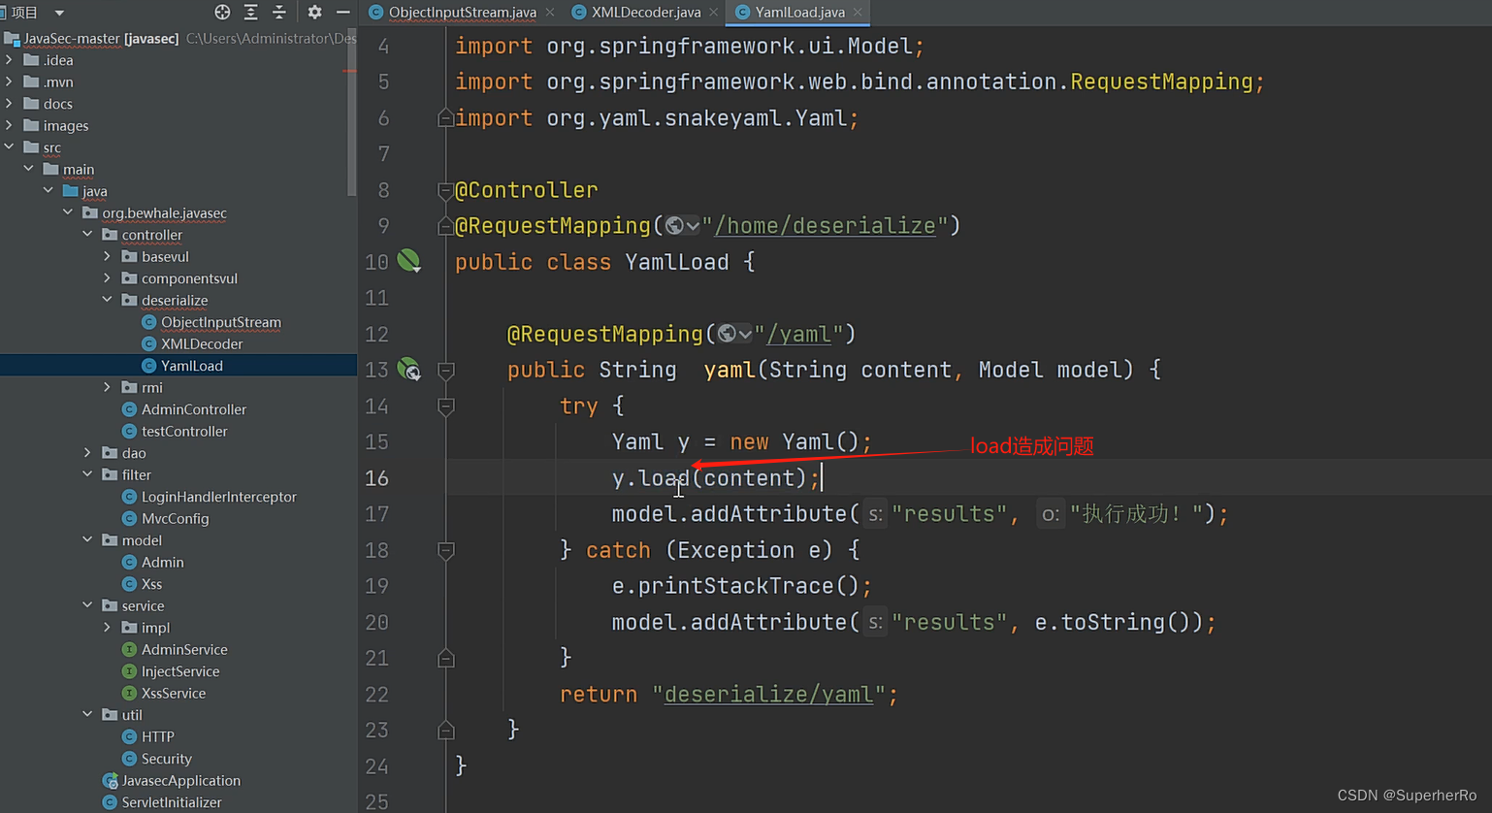Open JavasecApplication class
This screenshot has width=1492, height=813.
tap(181, 780)
